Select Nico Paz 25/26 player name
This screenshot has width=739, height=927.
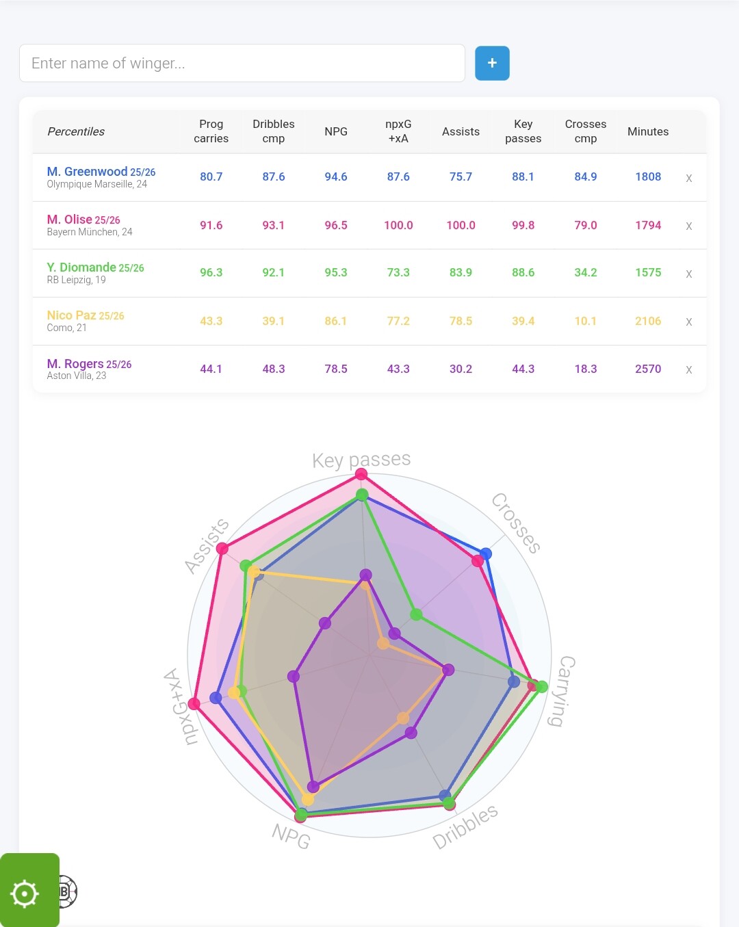click(x=85, y=315)
